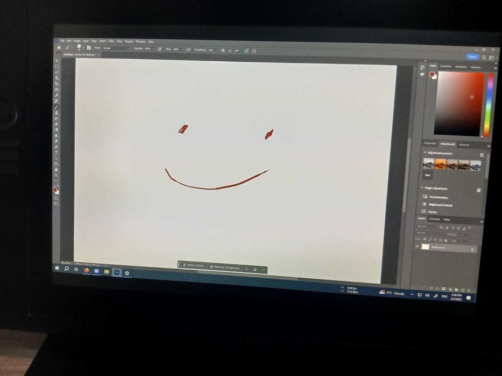
Task: Select the orange adjustment preset thumbnail
Action: coord(441,164)
